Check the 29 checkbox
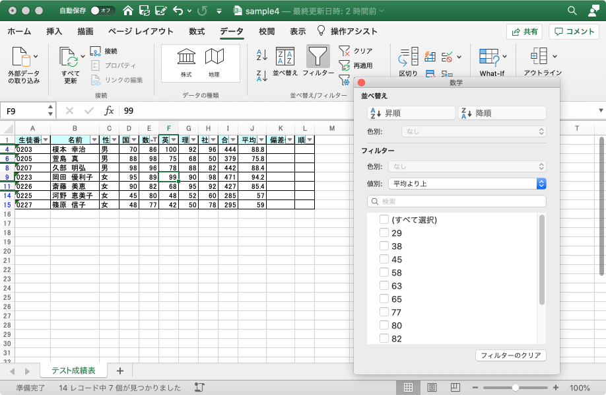Viewport: 606px width, 395px height. 384,233
